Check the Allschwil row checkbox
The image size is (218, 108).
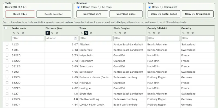[7, 44]
